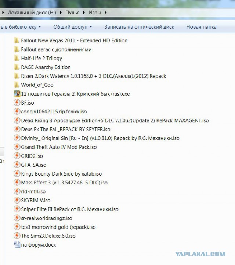Create folder with Новая папка button

[x=201, y=27]
